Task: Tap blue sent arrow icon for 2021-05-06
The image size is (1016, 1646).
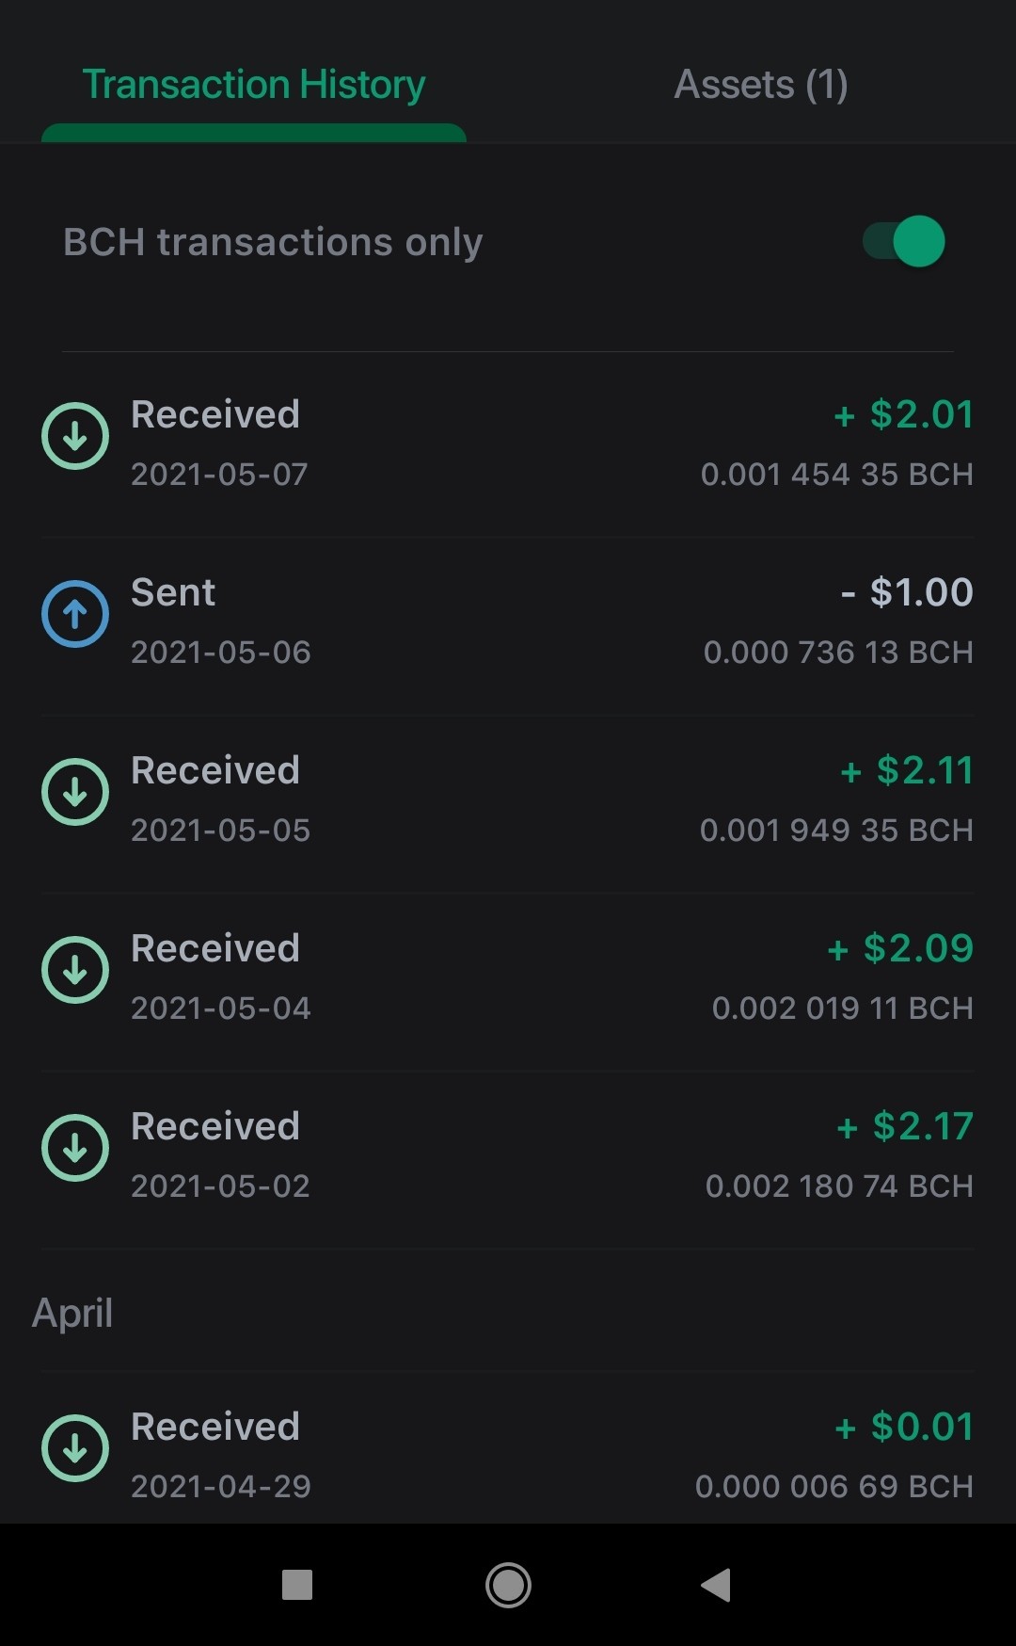Action: (75, 614)
